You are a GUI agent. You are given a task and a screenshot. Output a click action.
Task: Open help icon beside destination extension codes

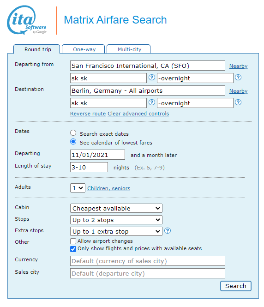click(238, 102)
